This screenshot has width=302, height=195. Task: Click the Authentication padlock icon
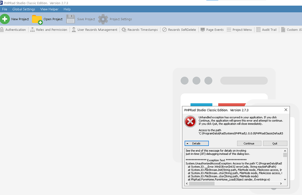pos(2,30)
